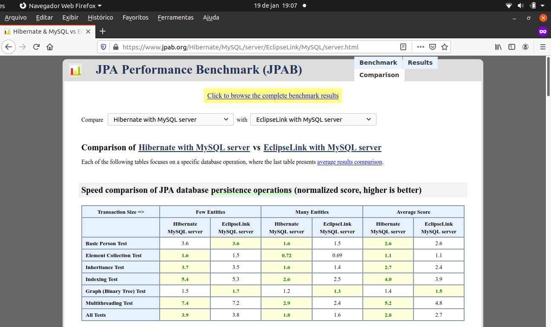Open the Ajuda menu
Image resolution: width=551 pixels, height=327 pixels.
point(211,17)
